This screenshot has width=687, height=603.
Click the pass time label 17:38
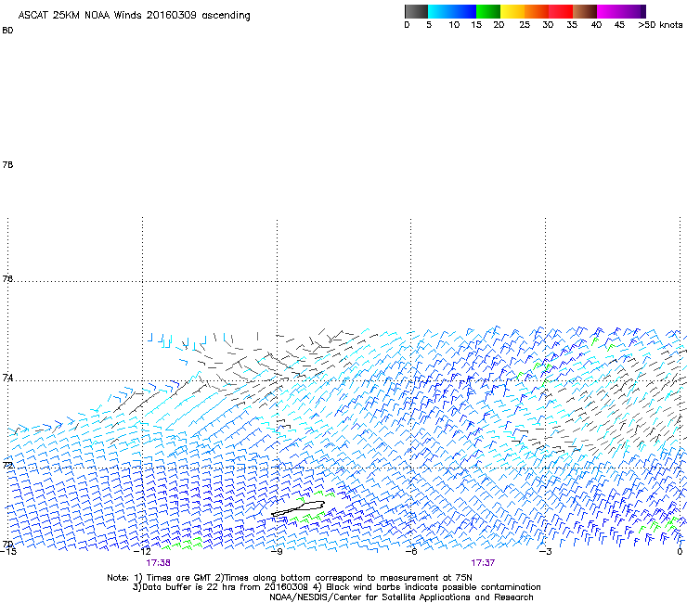click(158, 563)
